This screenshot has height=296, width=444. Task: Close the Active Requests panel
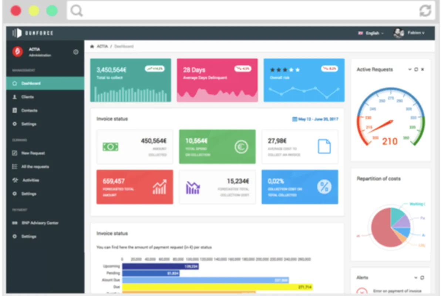pyautogui.click(x=423, y=70)
